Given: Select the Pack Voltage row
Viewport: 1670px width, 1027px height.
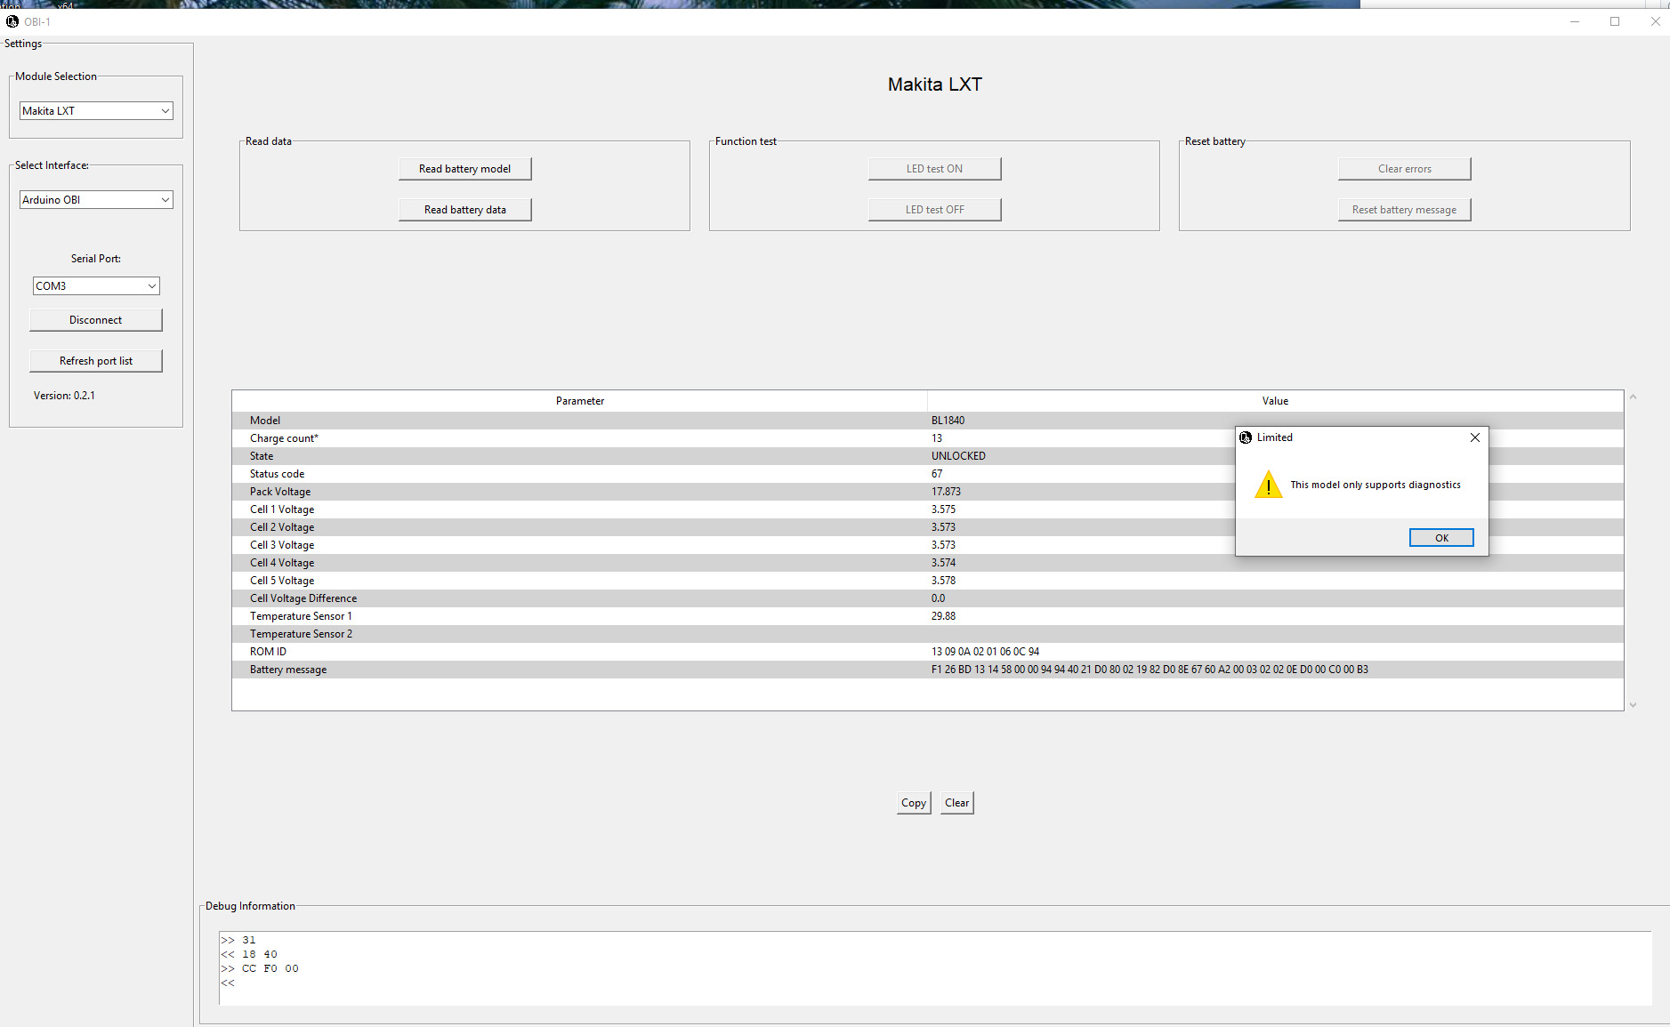Looking at the screenshot, I should click(578, 492).
